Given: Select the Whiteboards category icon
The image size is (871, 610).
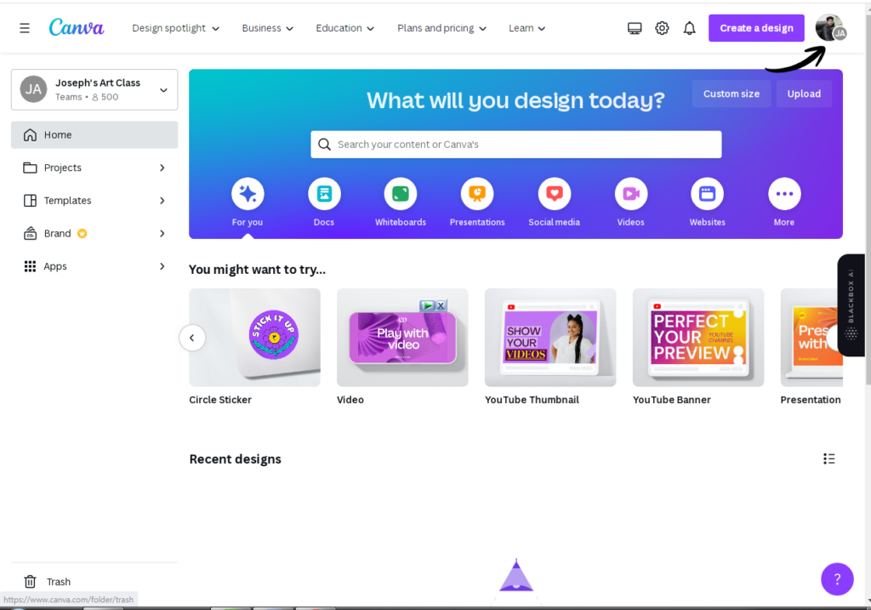Looking at the screenshot, I should 401,194.
